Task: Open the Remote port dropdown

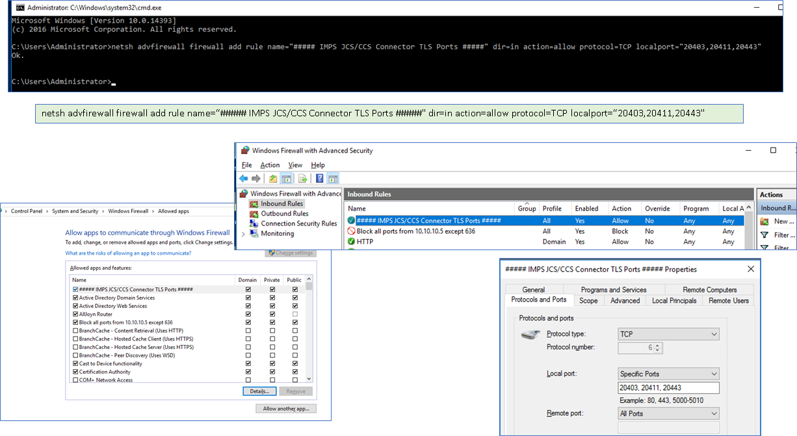Action: tap(669, 413)
